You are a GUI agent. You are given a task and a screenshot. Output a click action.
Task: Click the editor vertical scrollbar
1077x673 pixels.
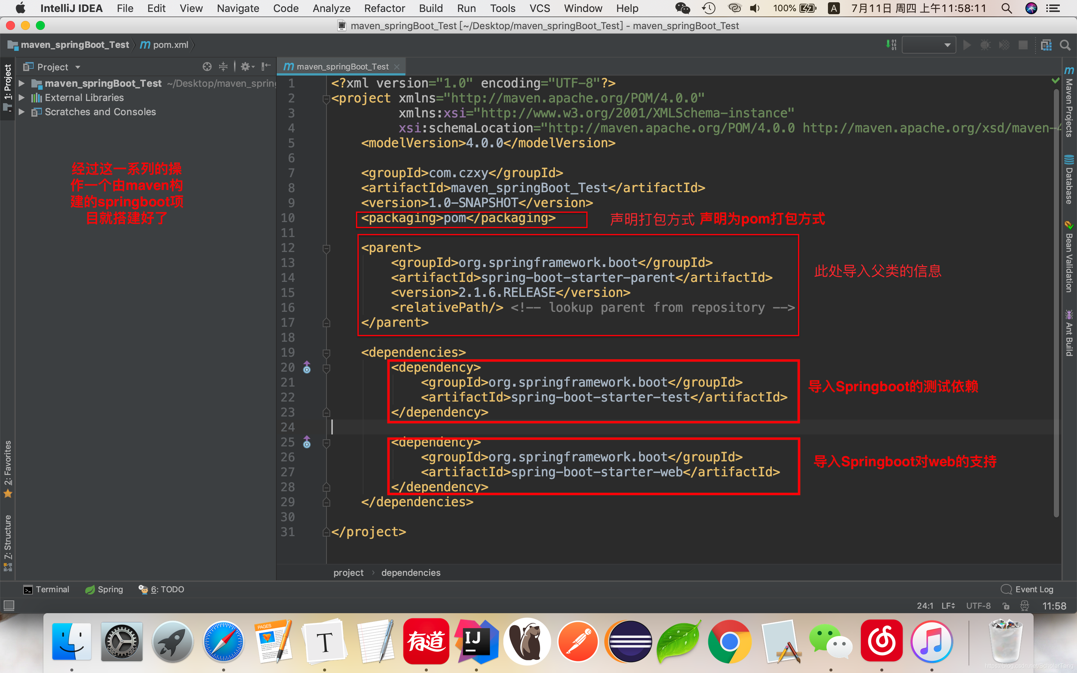tap(1056, 303)
